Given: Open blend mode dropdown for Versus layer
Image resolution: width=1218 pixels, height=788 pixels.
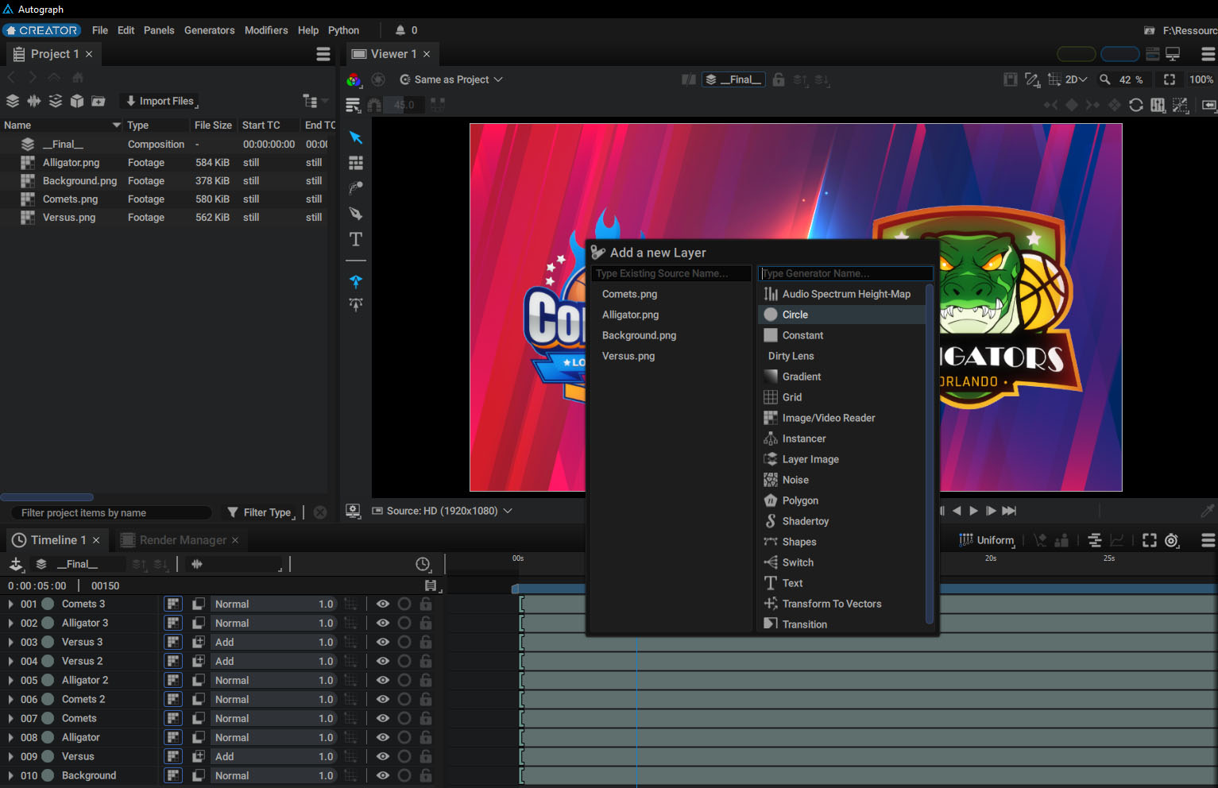Looking at the screenshot, I should [273, 756].
